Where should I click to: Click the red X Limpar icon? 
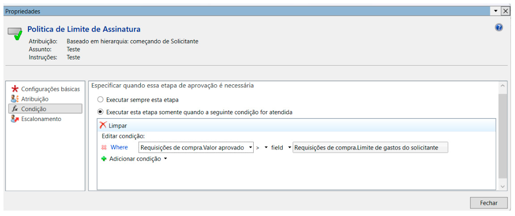pyautogui.click(x=103, y=125)
